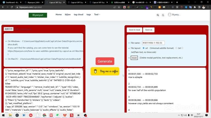Open the bijian navigation item

tap(68, 14)
